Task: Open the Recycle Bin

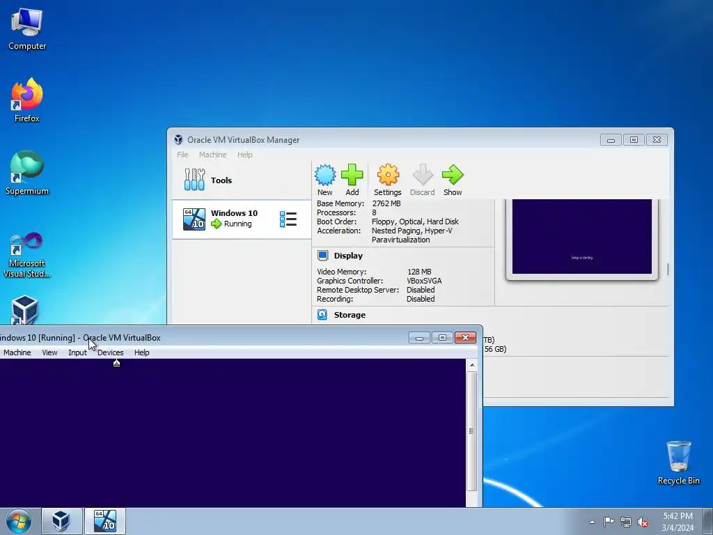Action: point(678,463)
